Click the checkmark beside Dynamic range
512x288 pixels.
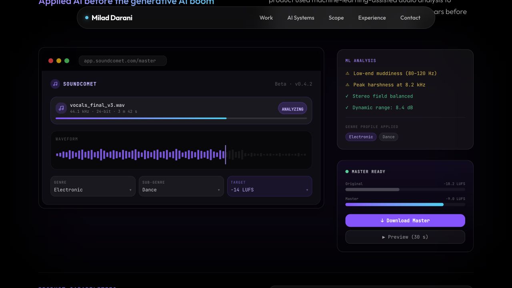(x=347, y=108)
